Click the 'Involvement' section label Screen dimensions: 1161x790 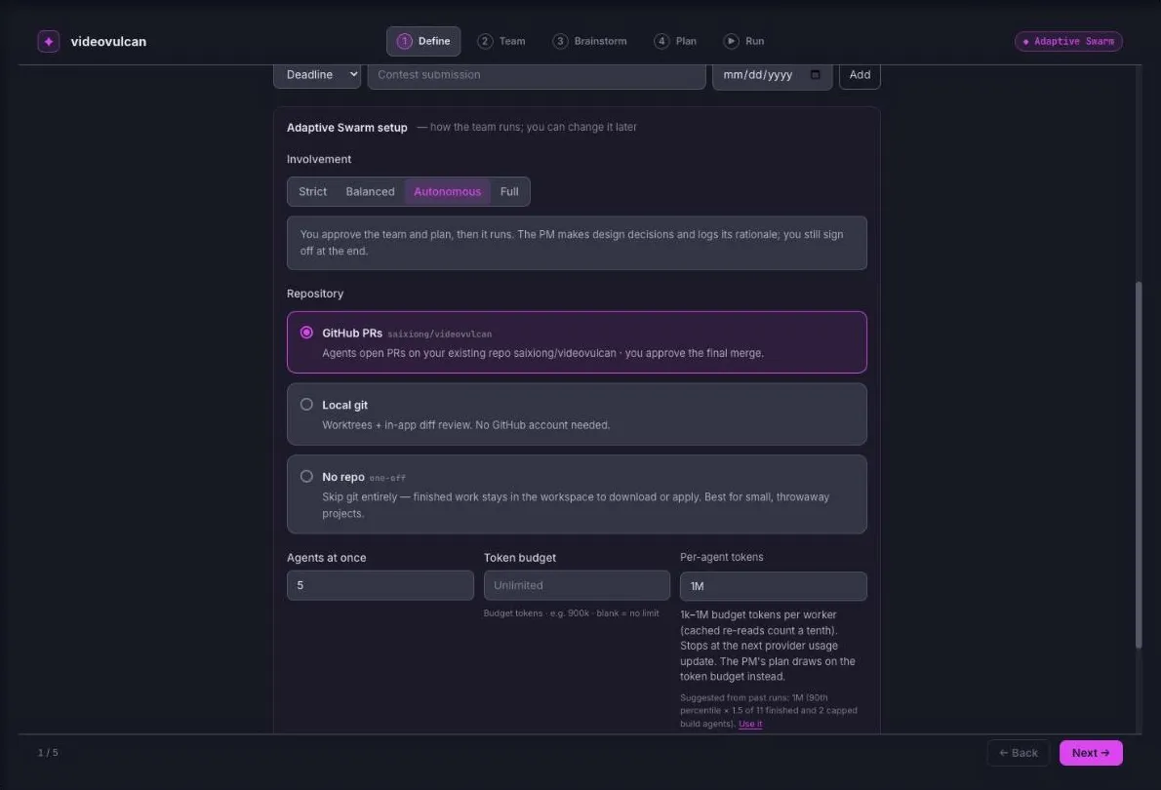[x=318, y=159]
